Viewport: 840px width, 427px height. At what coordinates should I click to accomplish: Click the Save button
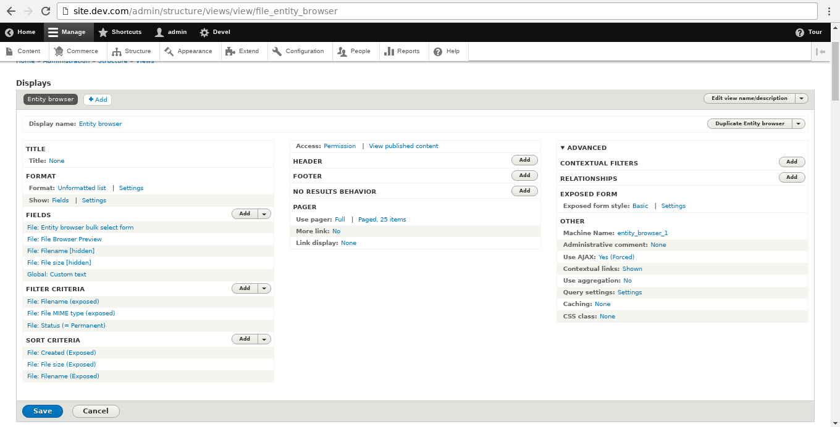pyautogui.click(x=42, y=411)
